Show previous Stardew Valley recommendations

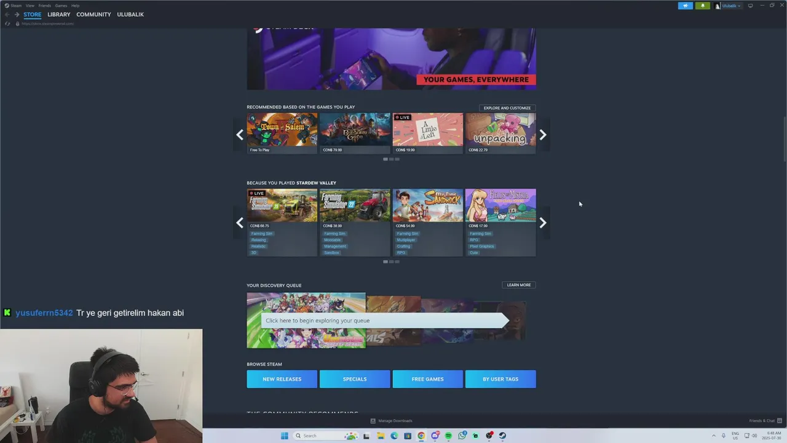240,223
